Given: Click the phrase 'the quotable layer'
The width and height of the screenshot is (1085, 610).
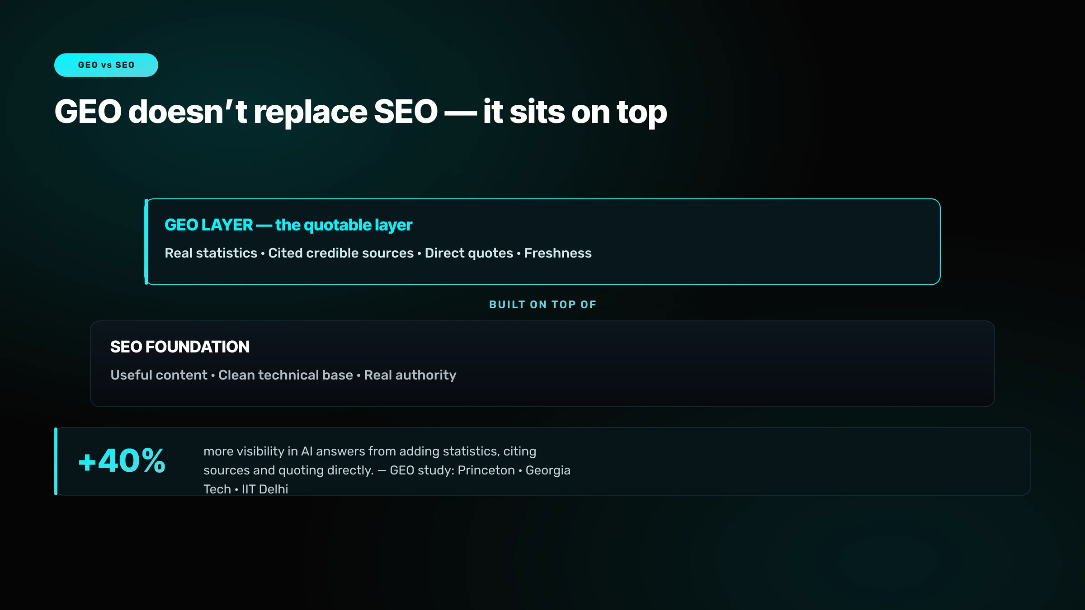Looking at the screenshot, I should click(344, 225).
